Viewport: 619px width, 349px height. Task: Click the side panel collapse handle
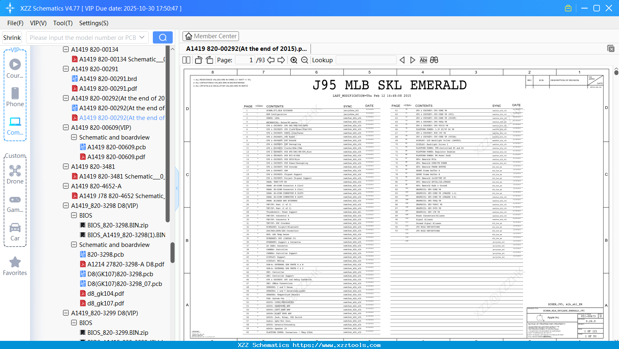pyautogui.click(x=177, y=188)
